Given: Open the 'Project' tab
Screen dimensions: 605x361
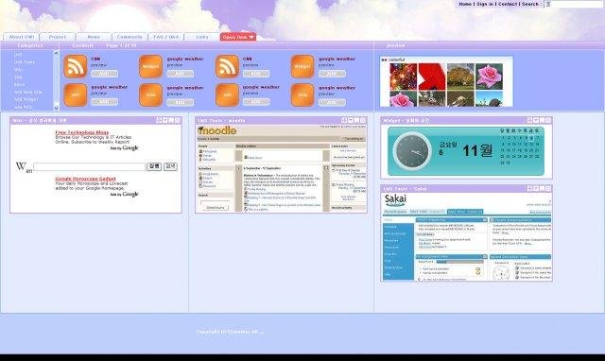Looking at the screenshot, I should pos(57,37).
